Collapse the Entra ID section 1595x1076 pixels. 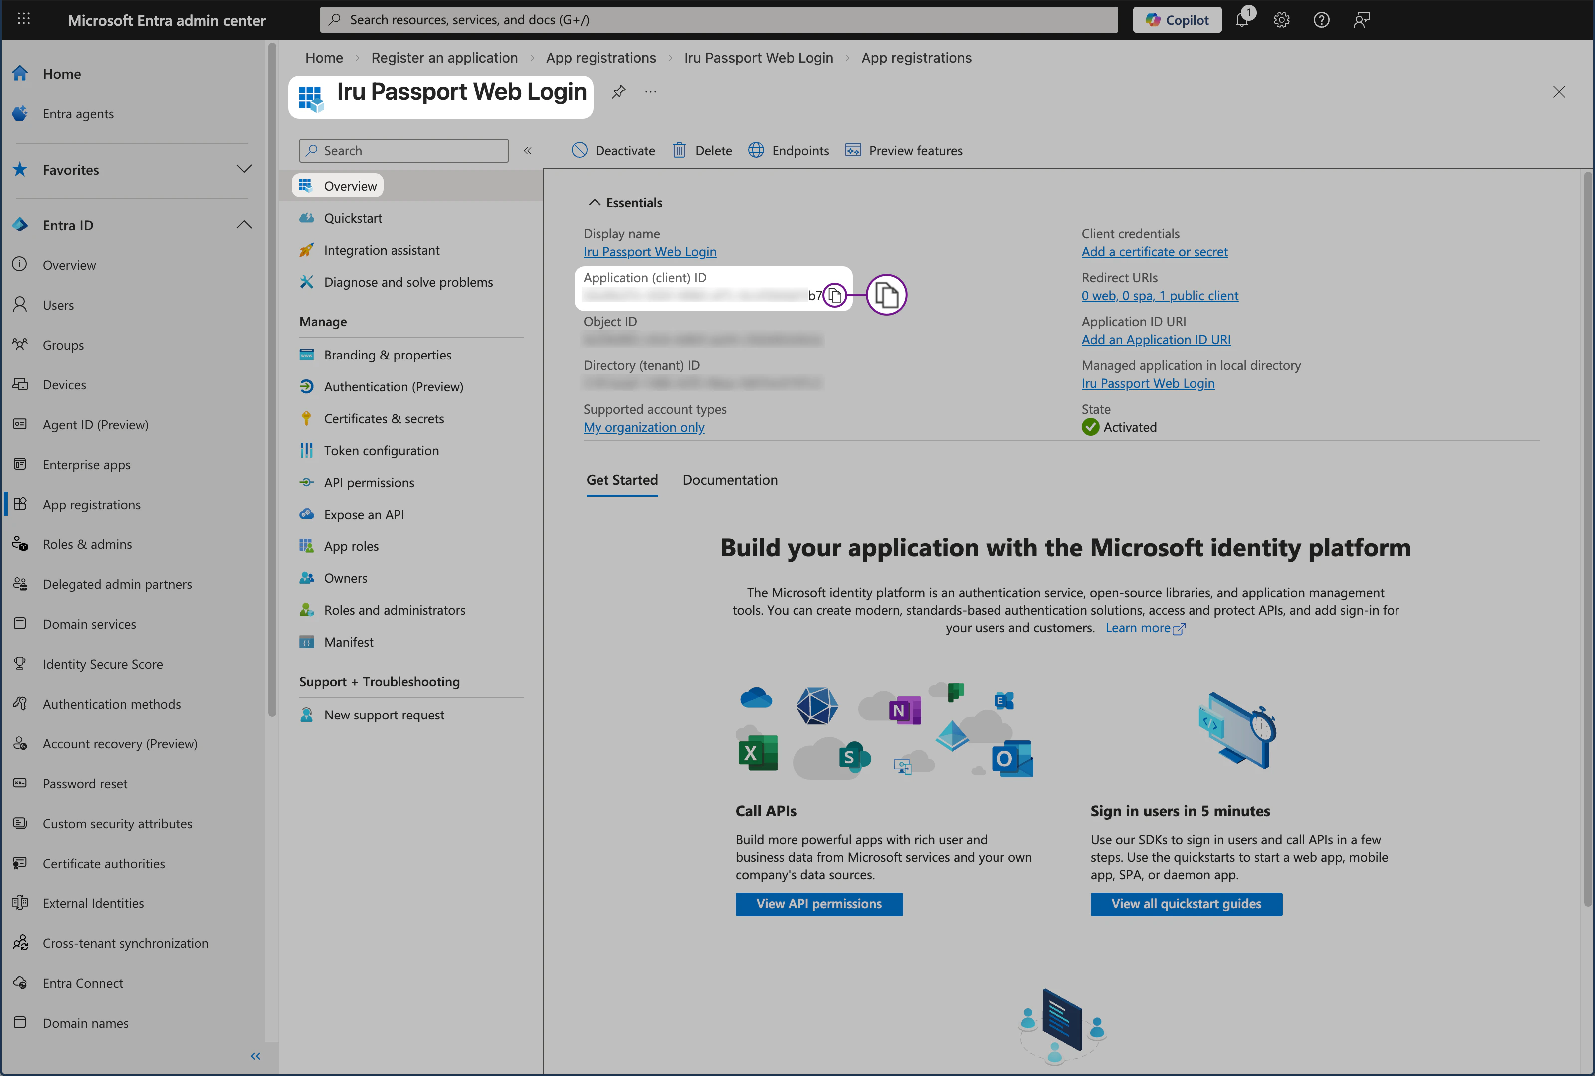(x=244, y=224)
